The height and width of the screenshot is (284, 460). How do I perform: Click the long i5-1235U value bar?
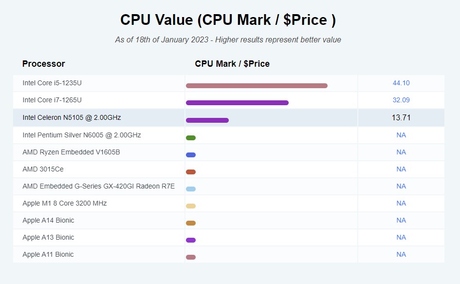pyautogui.click(x=257, y=86)
